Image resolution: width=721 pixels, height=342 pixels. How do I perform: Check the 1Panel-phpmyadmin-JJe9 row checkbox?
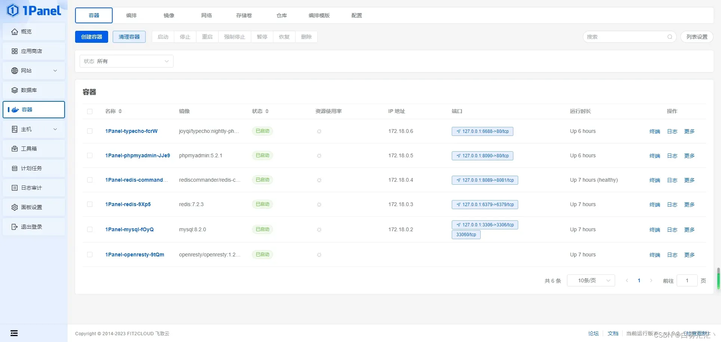pos(90,155)
